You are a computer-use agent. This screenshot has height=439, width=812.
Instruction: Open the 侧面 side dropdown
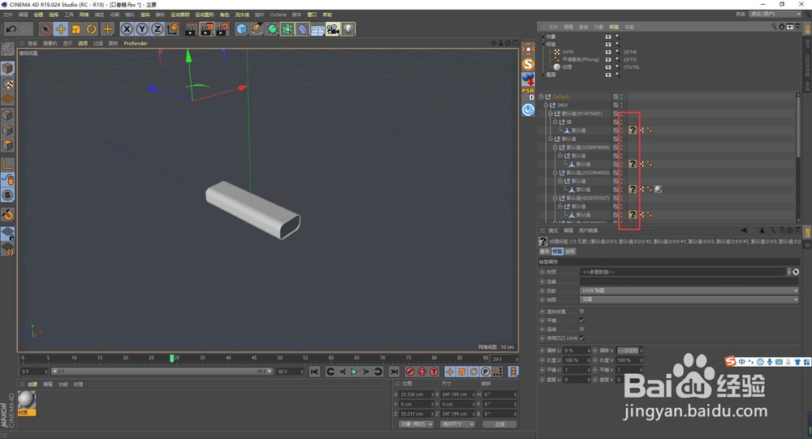(689, 299)
